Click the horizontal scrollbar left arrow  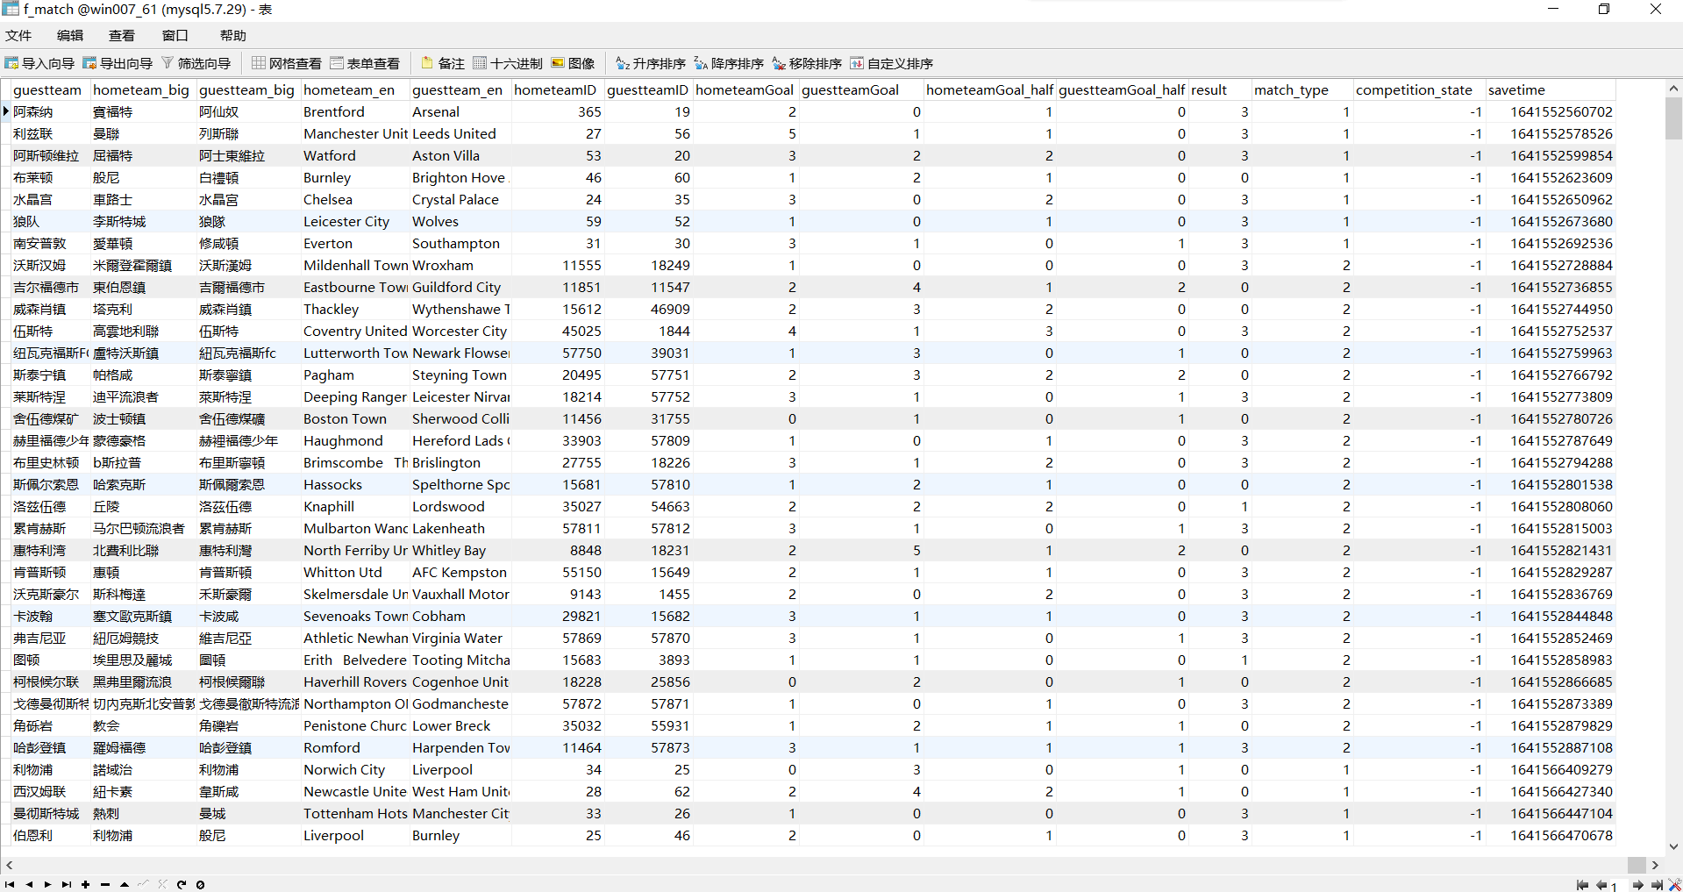click(x=9, y=865)
